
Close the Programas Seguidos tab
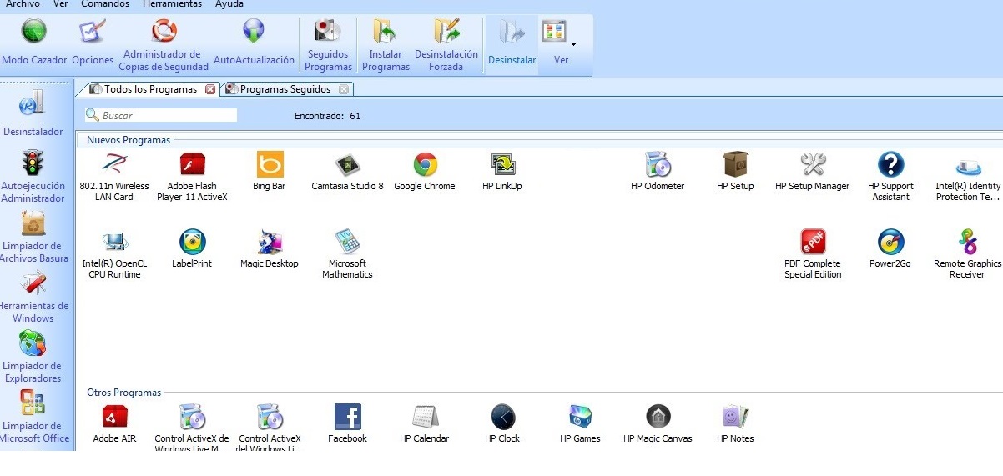tap(344, 89)
